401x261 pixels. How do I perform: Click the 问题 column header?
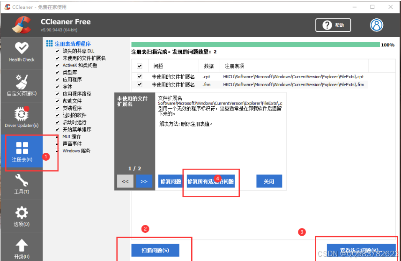click(173, 66)
